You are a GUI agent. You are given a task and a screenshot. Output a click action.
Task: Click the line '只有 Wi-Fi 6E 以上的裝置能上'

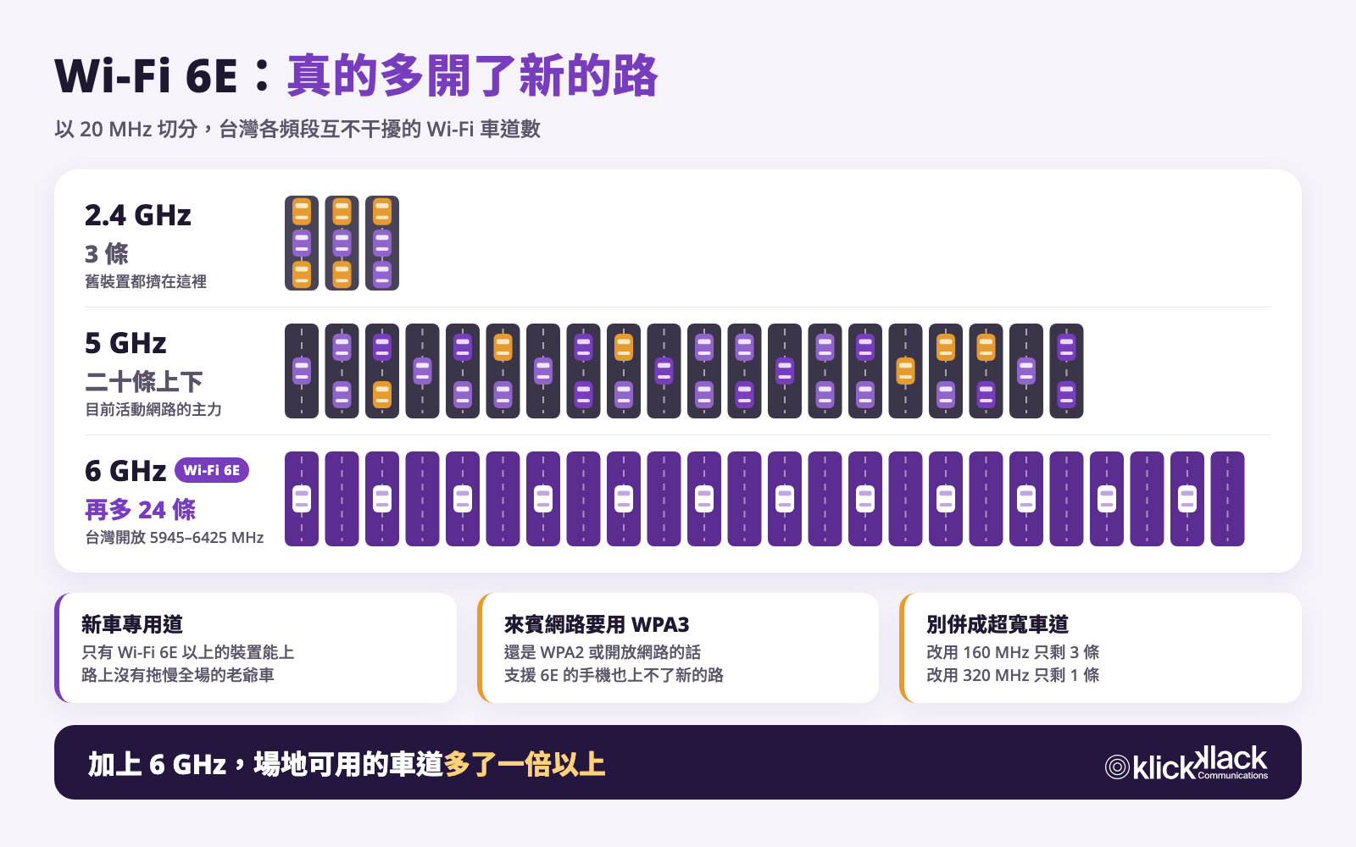tap(188, 652)
